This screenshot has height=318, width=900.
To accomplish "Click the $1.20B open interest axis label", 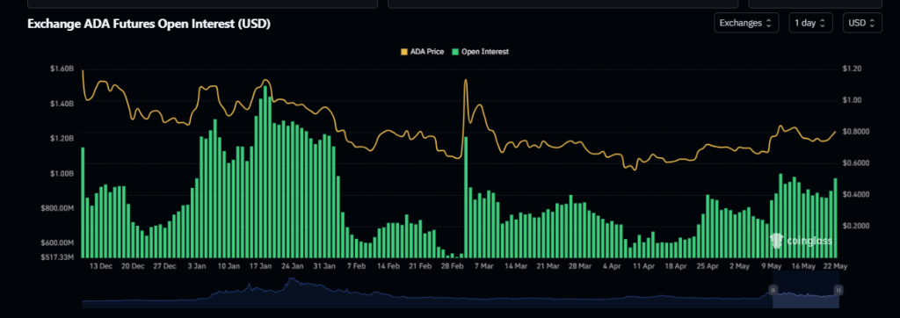I will 62,138.
